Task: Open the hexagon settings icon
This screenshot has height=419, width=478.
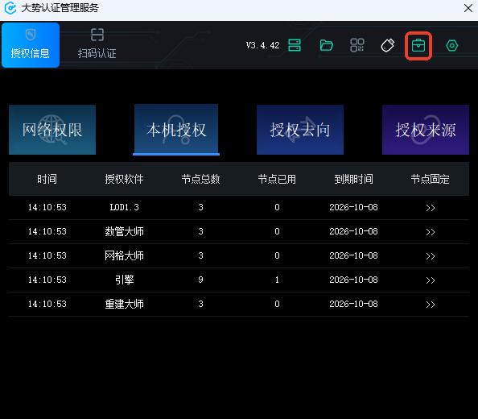Action: [x=451, y=46]
